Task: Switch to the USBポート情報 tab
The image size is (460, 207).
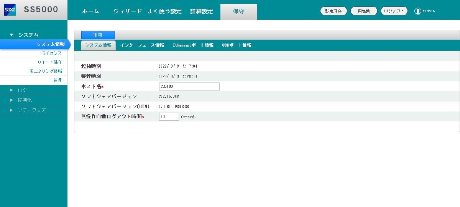Action: pos(237,45)
